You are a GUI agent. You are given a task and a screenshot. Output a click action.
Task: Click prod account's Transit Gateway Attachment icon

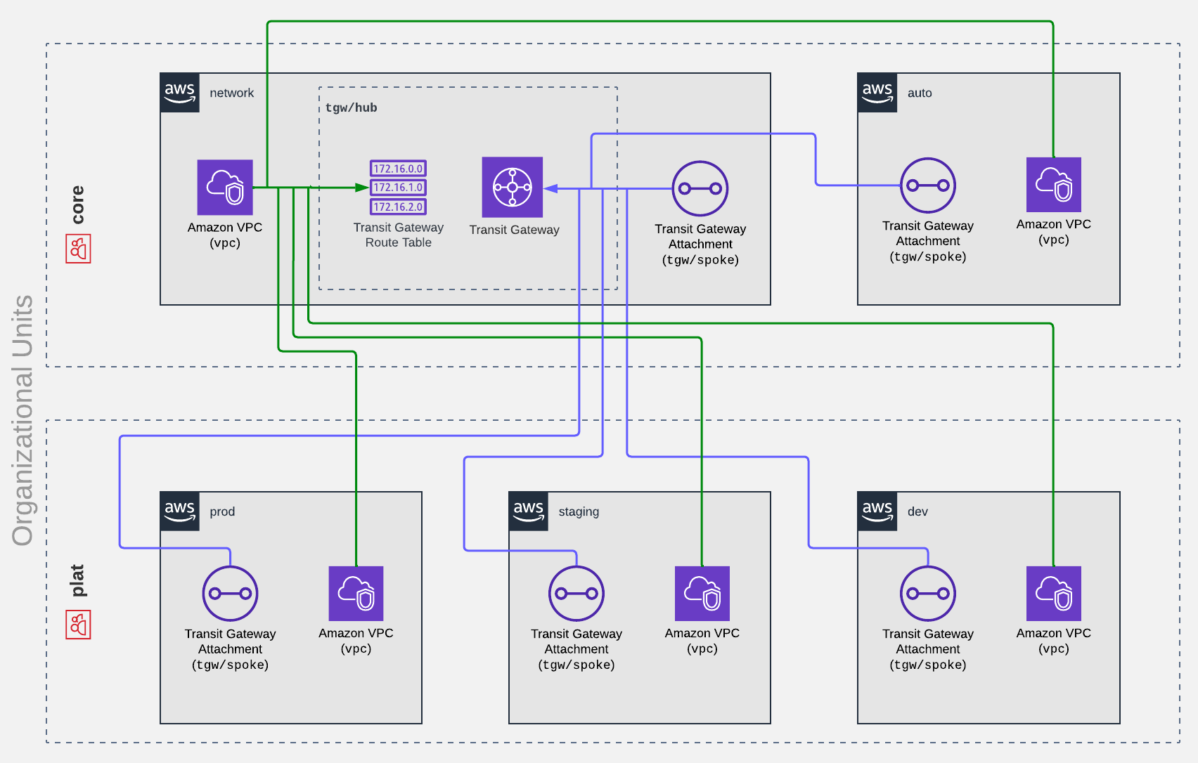point(230,594)
